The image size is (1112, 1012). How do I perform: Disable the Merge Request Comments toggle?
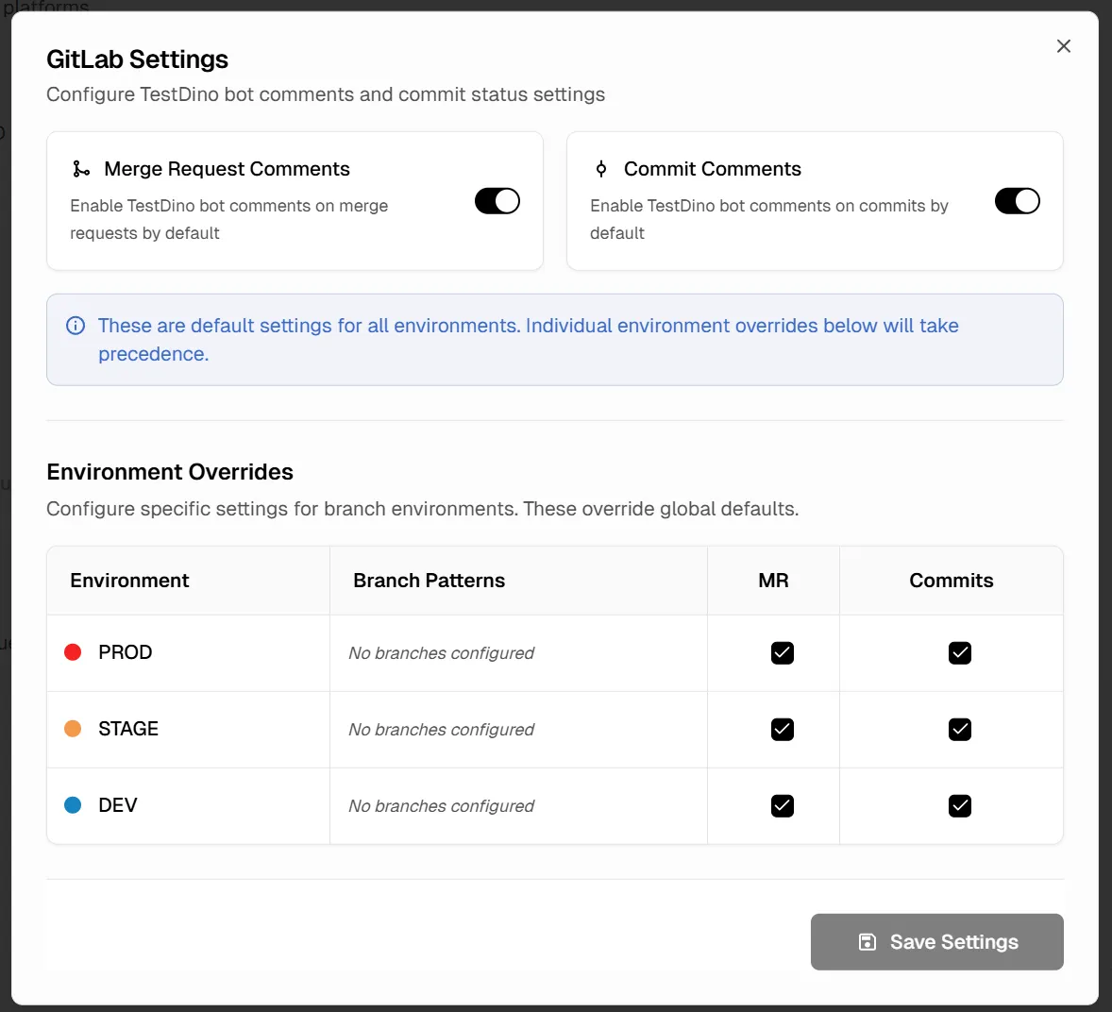497,201
